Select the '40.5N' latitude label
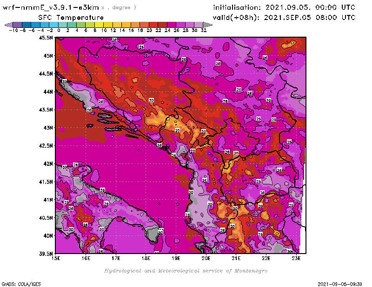Screen dimensions: 372x287 46,218
